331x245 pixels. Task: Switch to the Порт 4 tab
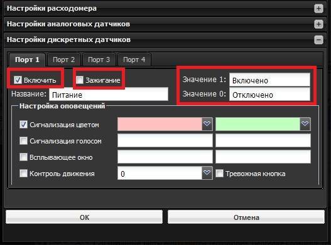tap(134, 60)
